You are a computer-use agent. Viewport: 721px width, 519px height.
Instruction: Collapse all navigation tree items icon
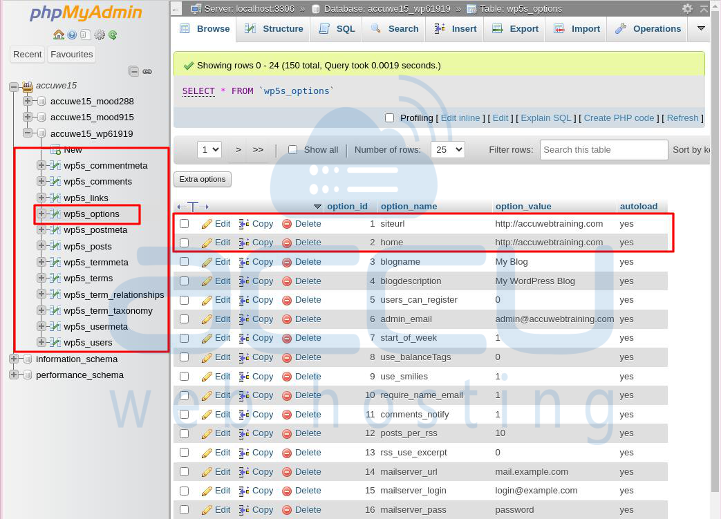[x=133, y=71]
